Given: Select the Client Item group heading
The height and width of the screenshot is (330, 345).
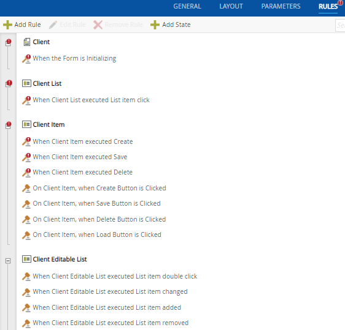Looking at the screenshot, I should [x=48, y=124].
